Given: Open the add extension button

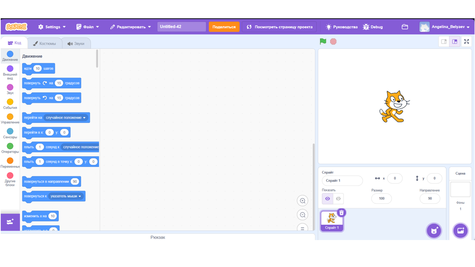Looking at the screenshot, I should click(x=10, y=222).
